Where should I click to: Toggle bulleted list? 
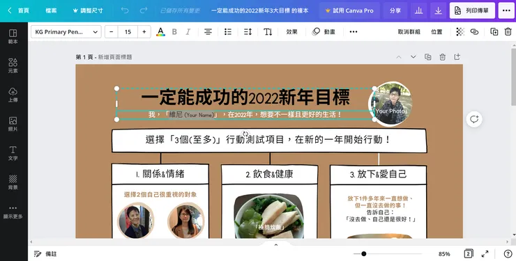click(228, 32)
